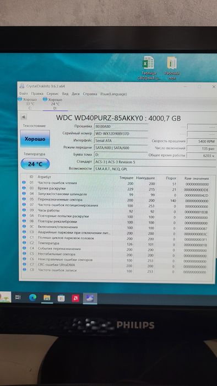Click the power-on count 135 раз field
Image resolution: width=217 pixels, height=386 pixels.
tap(202, 148)
